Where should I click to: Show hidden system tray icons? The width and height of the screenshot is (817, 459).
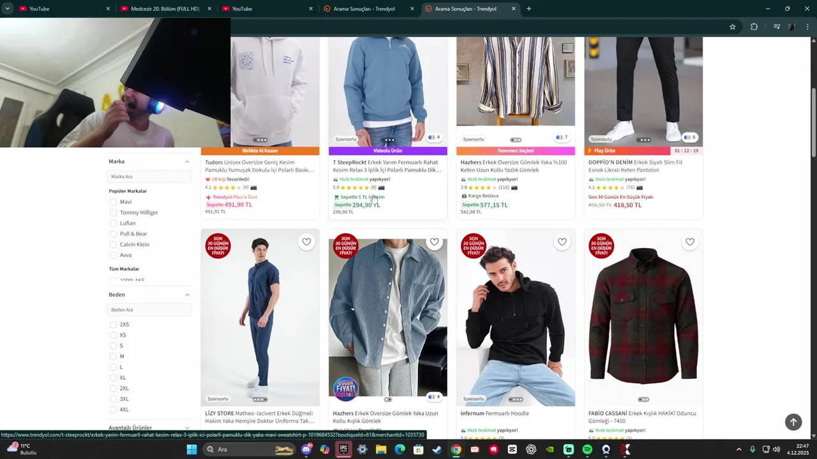click(739, 449)
